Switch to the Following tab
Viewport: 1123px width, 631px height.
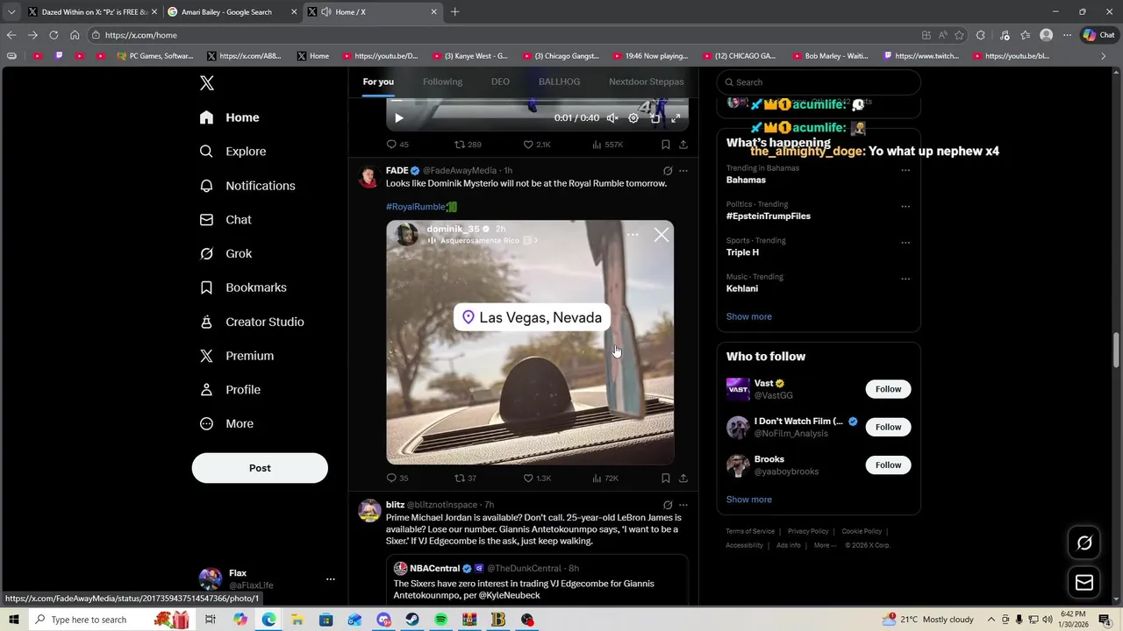(442, 82)
